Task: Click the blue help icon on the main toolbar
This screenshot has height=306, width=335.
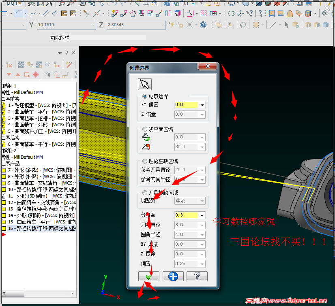Action: click(203, 25)
